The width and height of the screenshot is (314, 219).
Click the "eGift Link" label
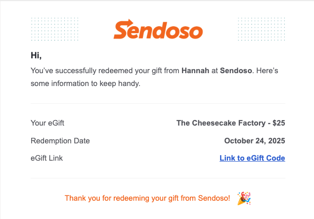click(46, 158)
